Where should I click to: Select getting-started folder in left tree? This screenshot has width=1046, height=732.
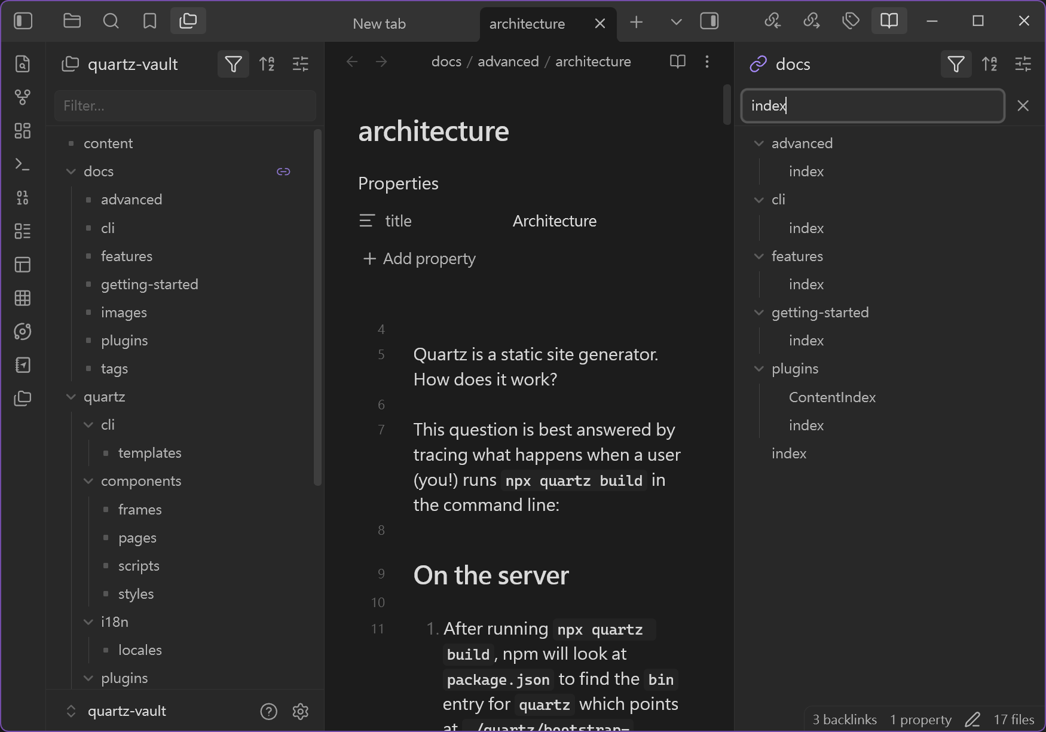click(x=149, y=284)
